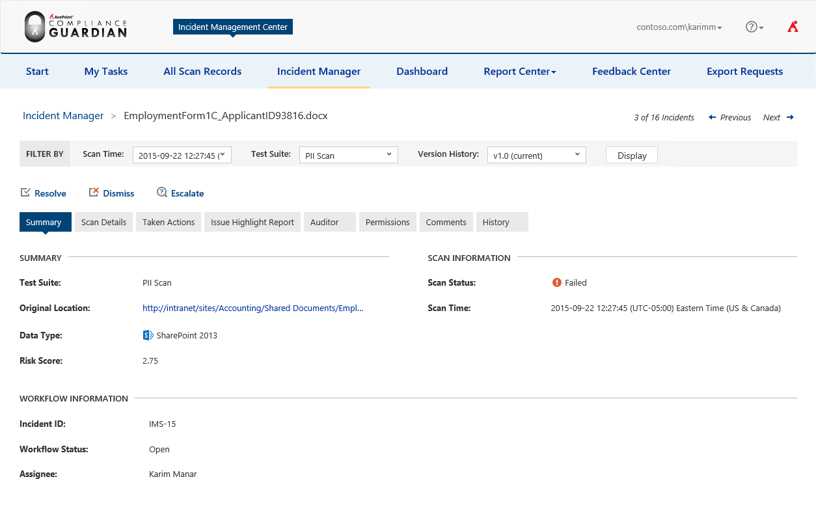This screenshot has width=816, height=518.
Task: Click the Next right arrow icon
Action: [x=790, y=117]
